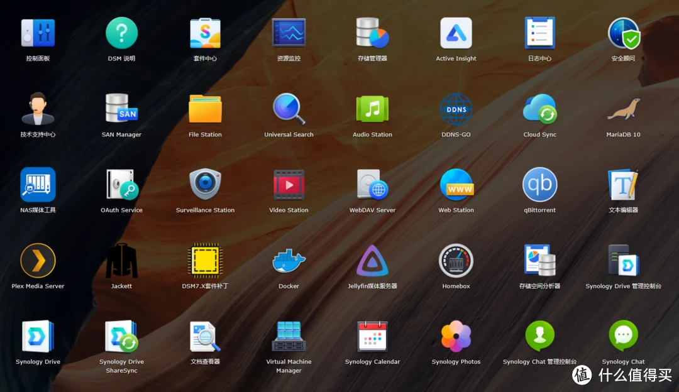Screen dimensions: 679x392
Task: Open Synology Calendar
Action: (372, 337)
